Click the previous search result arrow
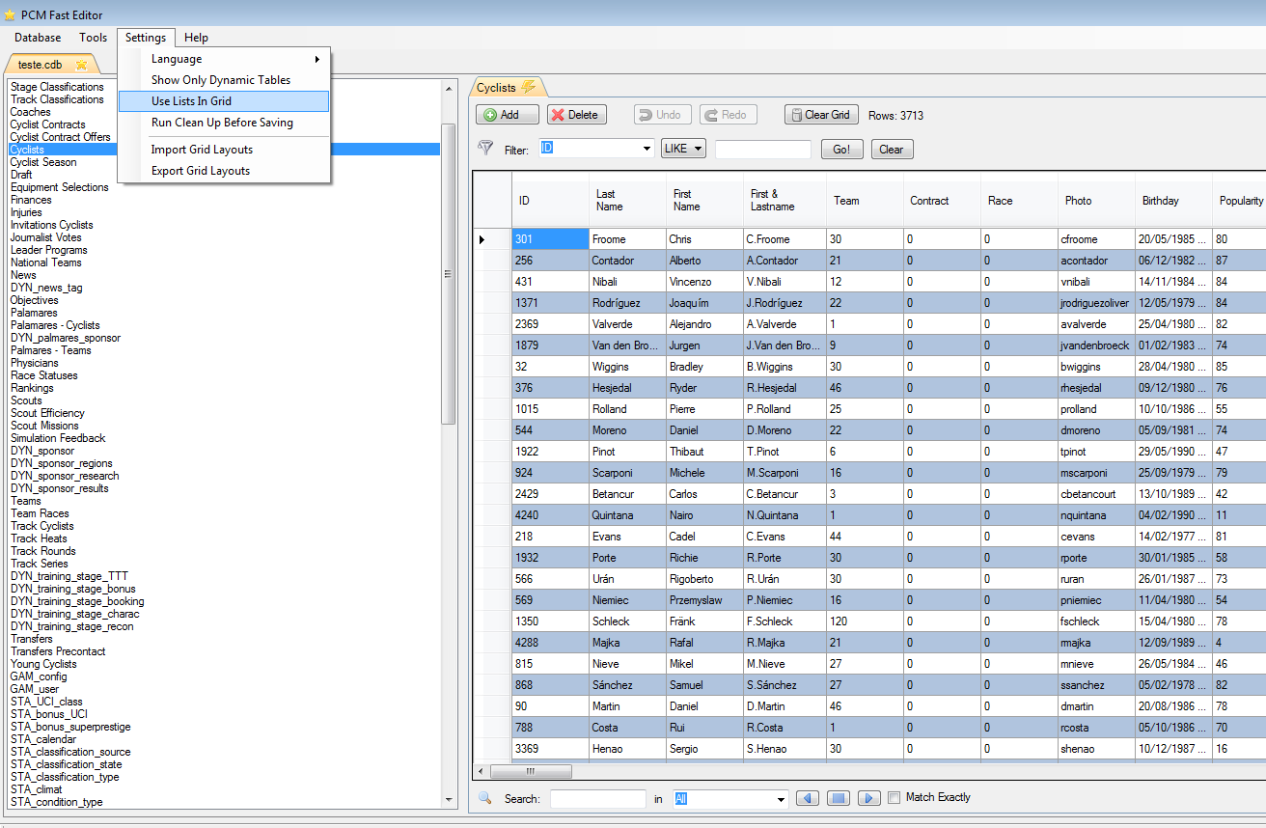Screen dimensions: 1266x828 coord(808,798)
